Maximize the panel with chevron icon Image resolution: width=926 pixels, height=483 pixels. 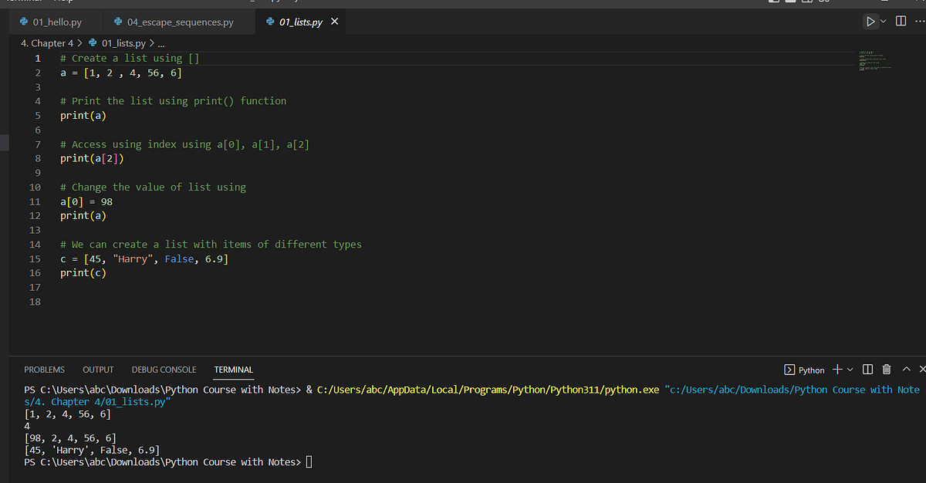pos(905,370)
